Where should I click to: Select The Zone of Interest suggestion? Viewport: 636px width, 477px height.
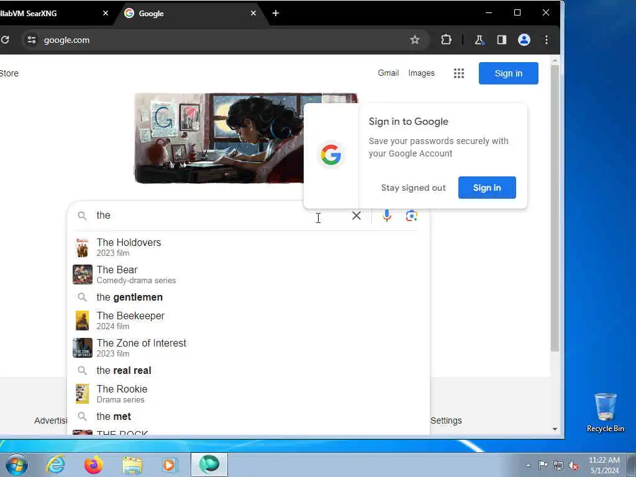pos(248,348)
